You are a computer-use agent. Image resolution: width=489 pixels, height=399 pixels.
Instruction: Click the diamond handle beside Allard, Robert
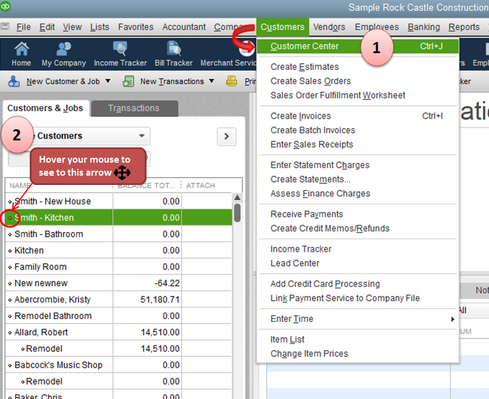tap(10, 333)
